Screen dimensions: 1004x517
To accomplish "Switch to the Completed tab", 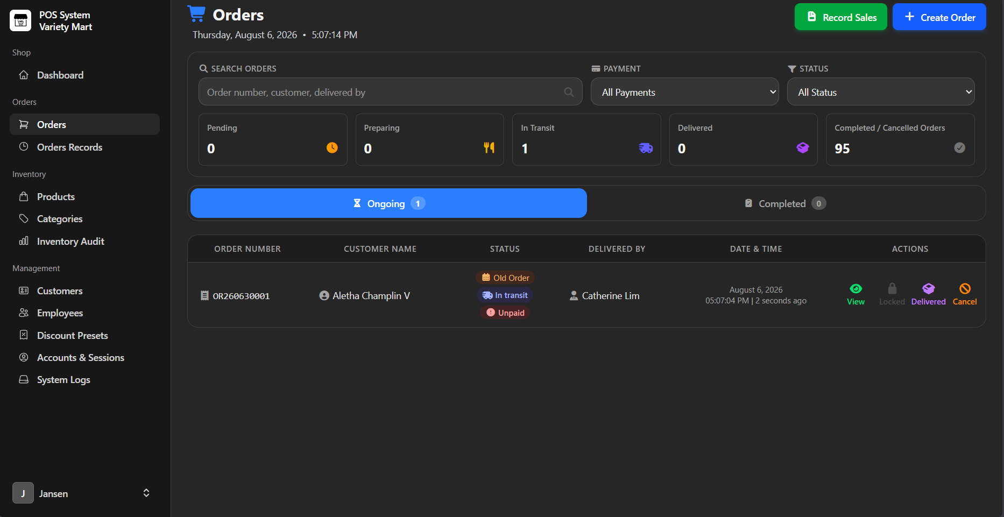I will pyautogui.click(x=786, y=203).
